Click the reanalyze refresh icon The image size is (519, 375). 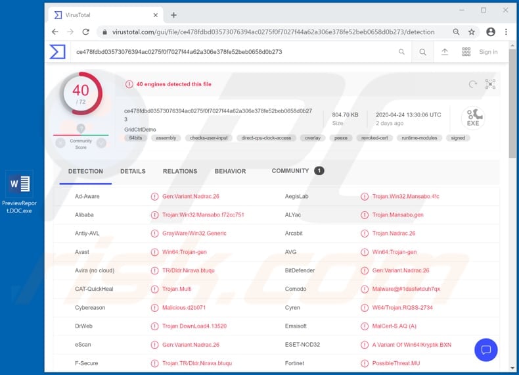(472, 84)
